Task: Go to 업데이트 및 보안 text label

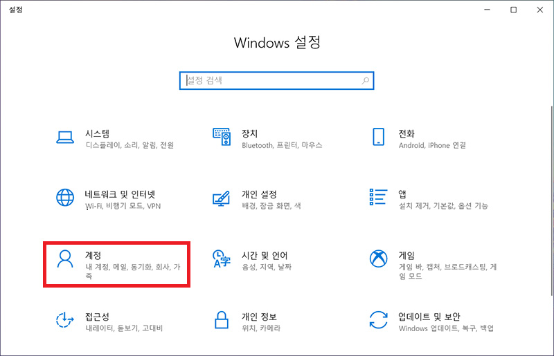Action: coord(429,316)
